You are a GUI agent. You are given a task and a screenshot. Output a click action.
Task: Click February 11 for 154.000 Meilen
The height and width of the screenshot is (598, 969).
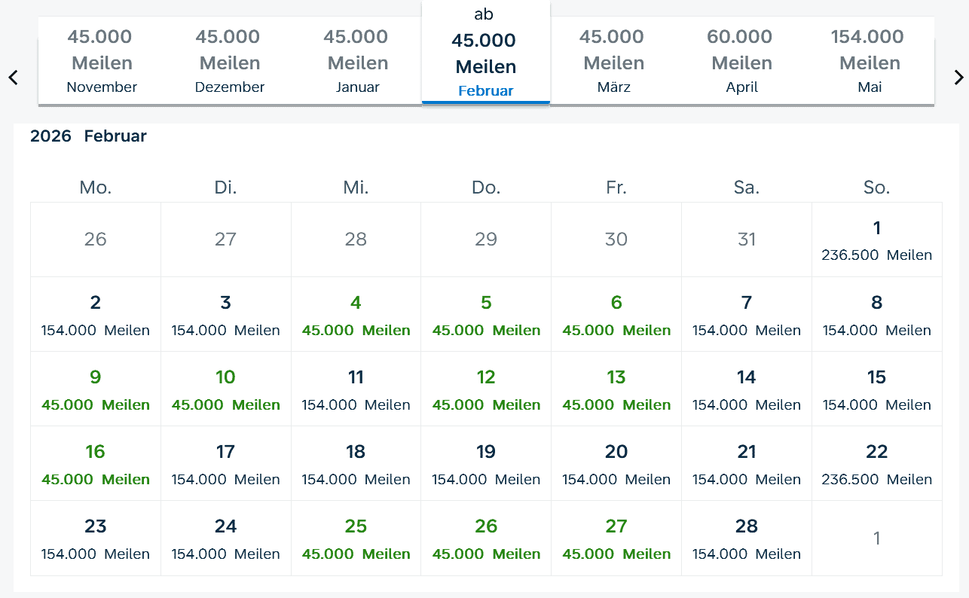[x=356, y=389]
